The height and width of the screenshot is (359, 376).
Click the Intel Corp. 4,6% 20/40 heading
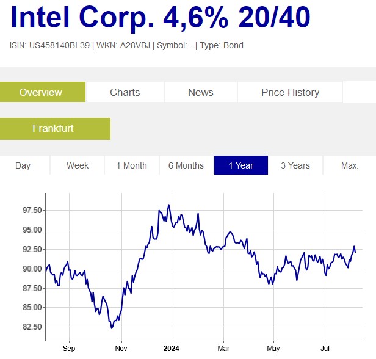click(x=161, y=19)
